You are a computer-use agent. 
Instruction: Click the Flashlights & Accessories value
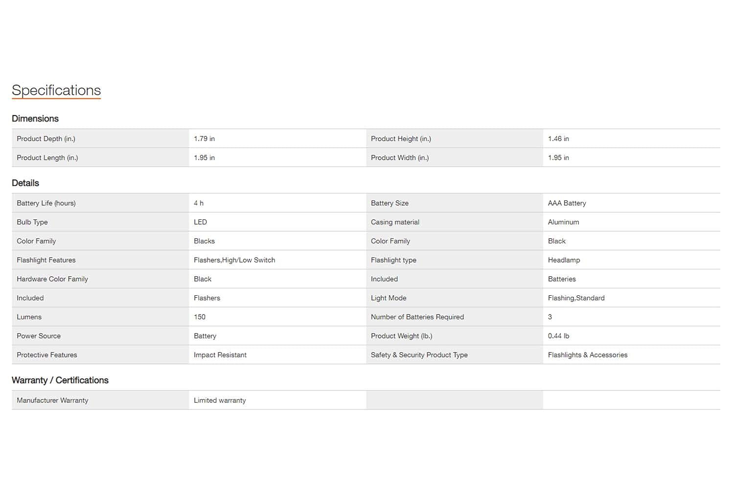pyautogui.click(x=587, y=355)
